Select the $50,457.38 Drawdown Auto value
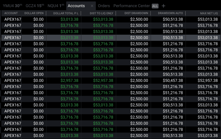 (x=173, y=80)
